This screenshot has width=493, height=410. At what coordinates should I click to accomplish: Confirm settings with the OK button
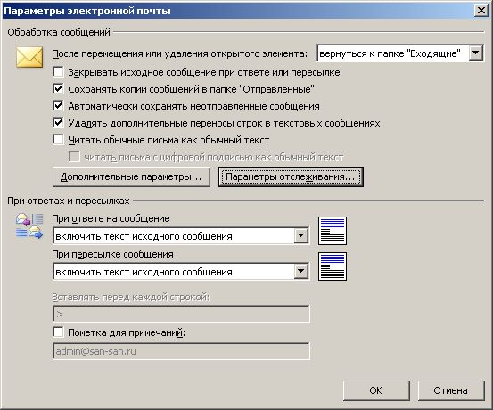[x=376, y=390]
